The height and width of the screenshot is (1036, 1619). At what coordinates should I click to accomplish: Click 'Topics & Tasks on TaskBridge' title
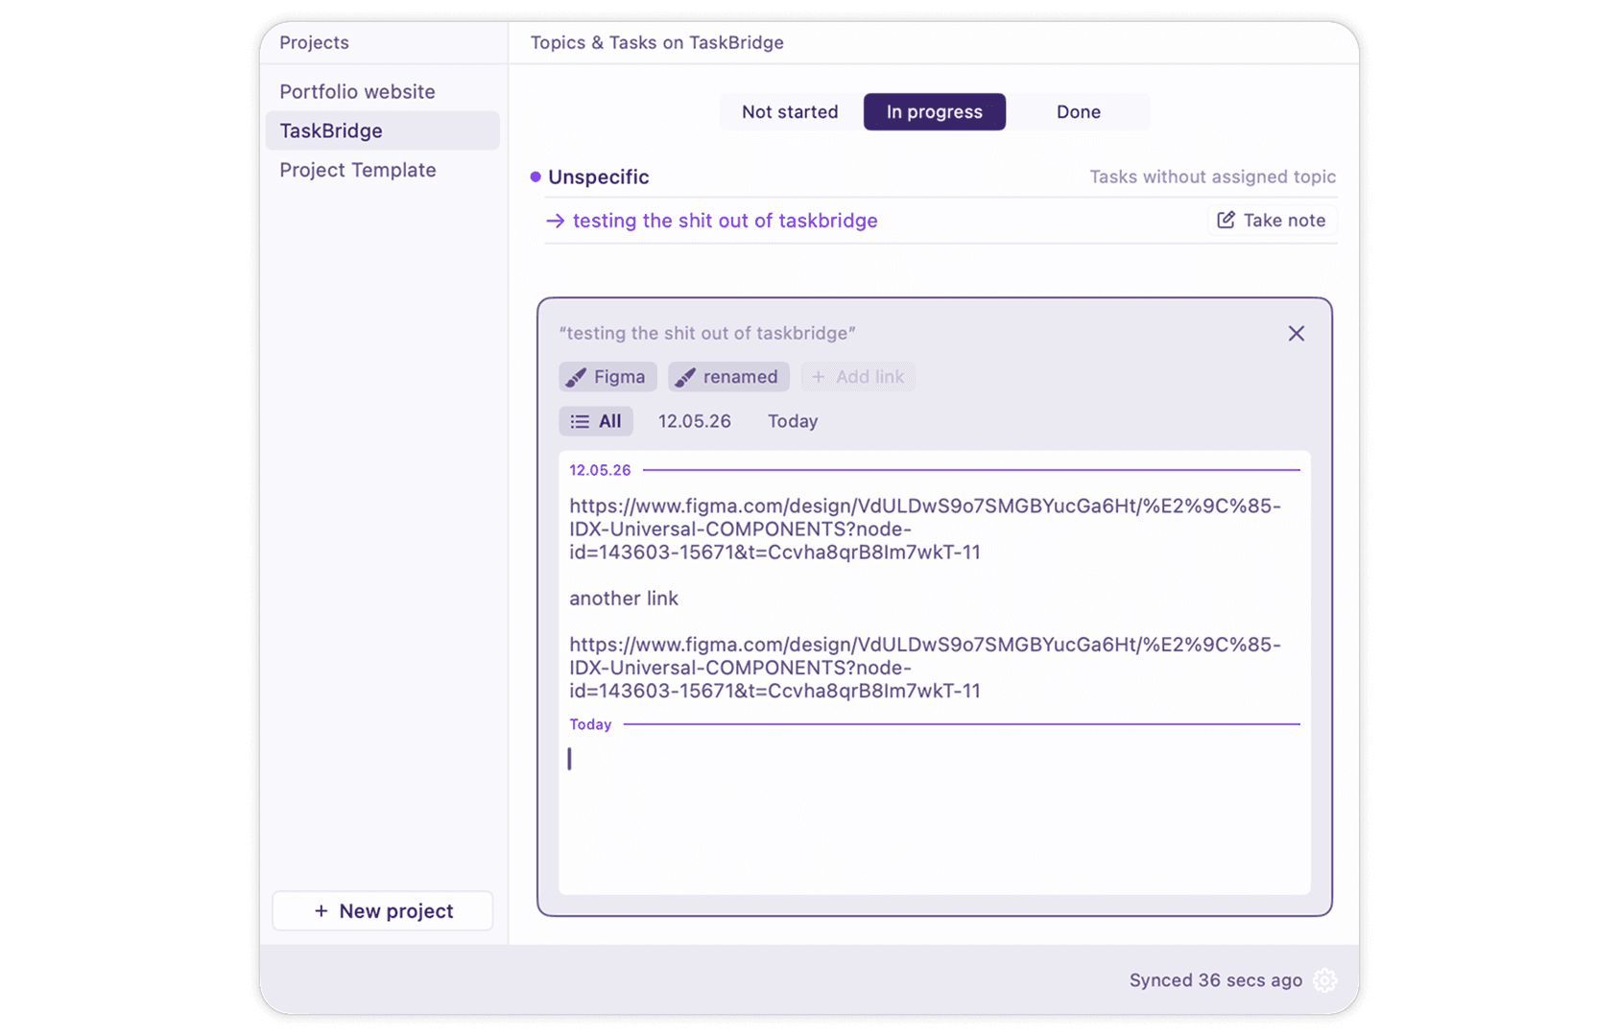[656, 43]
